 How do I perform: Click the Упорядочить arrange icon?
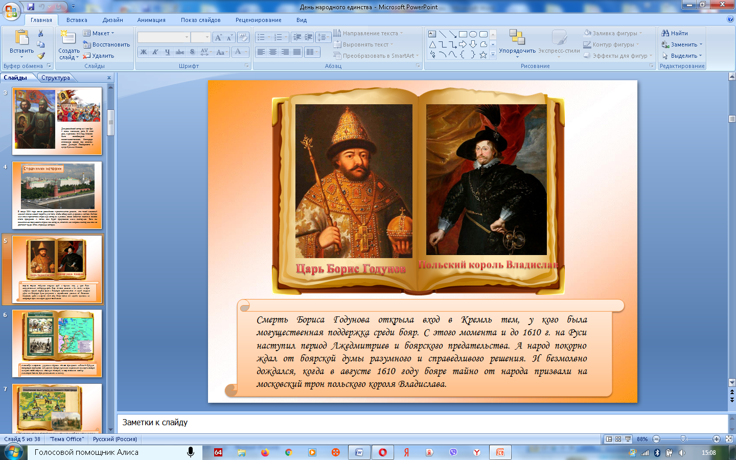pyautogui.click(x=517, y=41)
